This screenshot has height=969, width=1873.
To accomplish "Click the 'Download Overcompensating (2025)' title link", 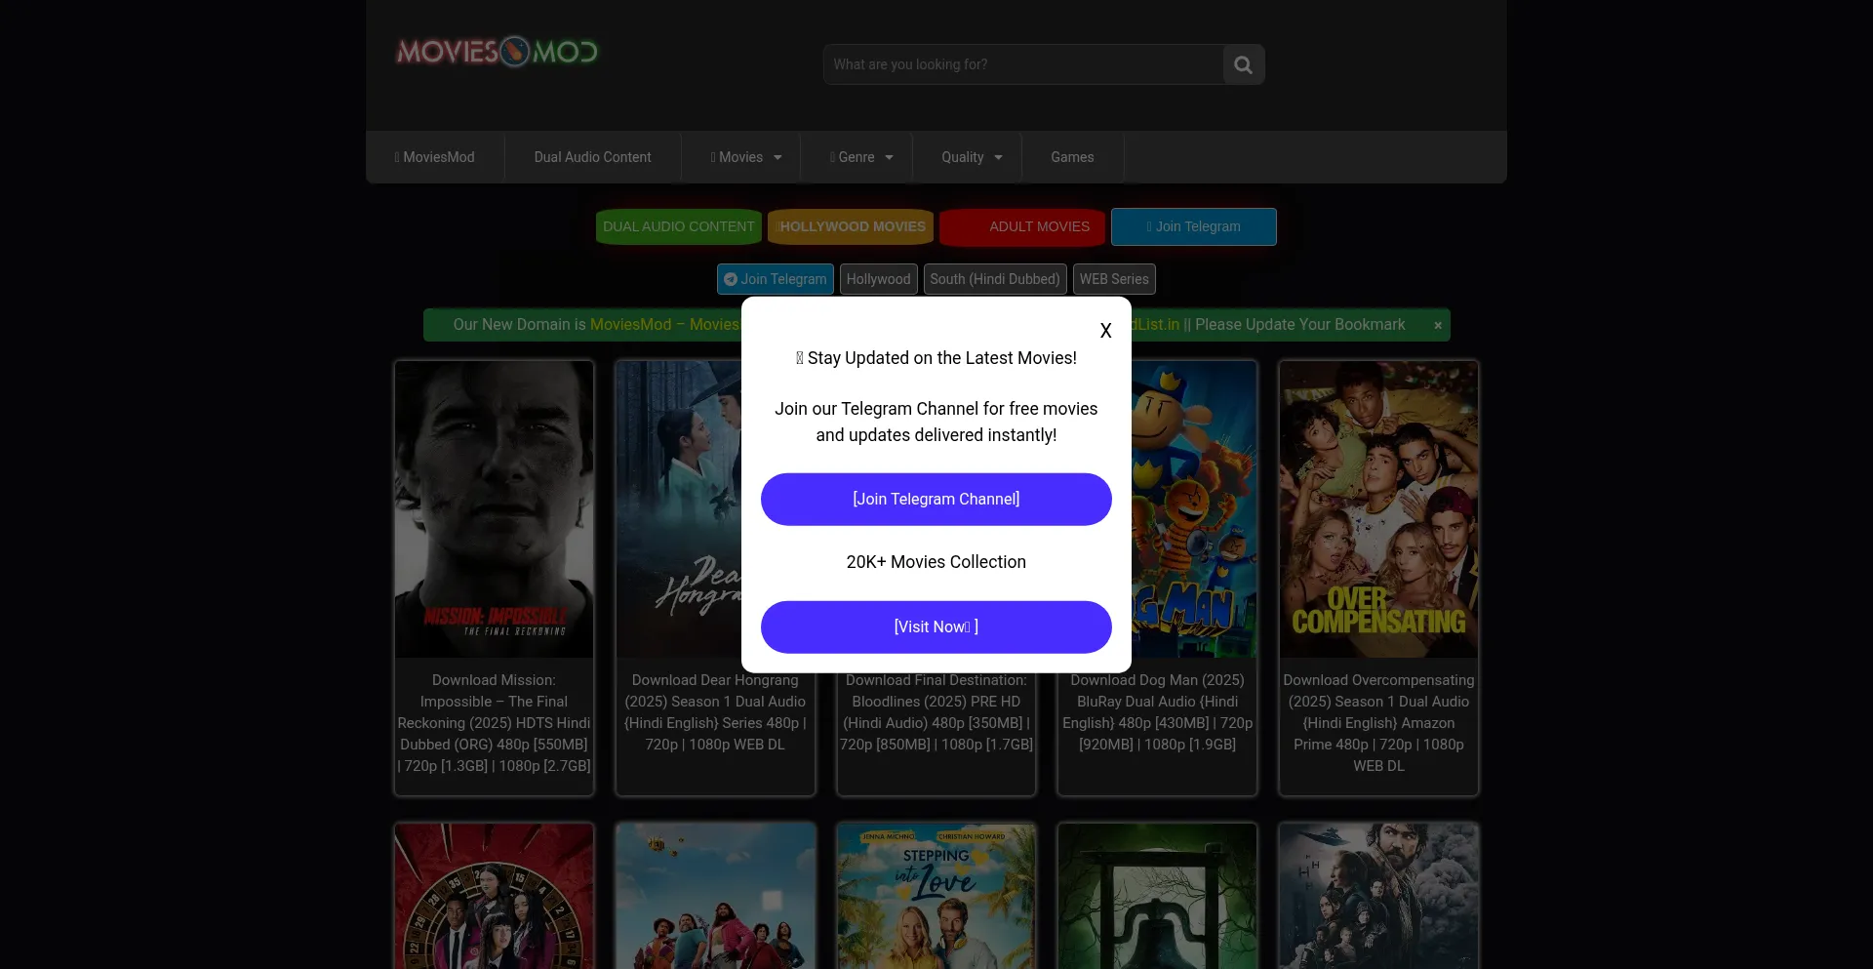I will pyautogui.click(x=1378, y=723).
